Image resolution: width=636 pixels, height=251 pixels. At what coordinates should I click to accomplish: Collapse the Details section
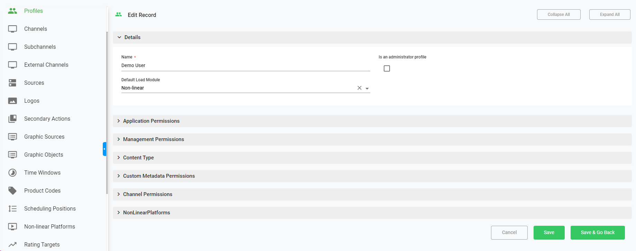coord(132,37)
